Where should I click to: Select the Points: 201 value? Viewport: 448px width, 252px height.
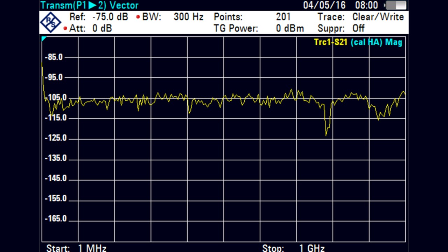[x=283, y=17]
